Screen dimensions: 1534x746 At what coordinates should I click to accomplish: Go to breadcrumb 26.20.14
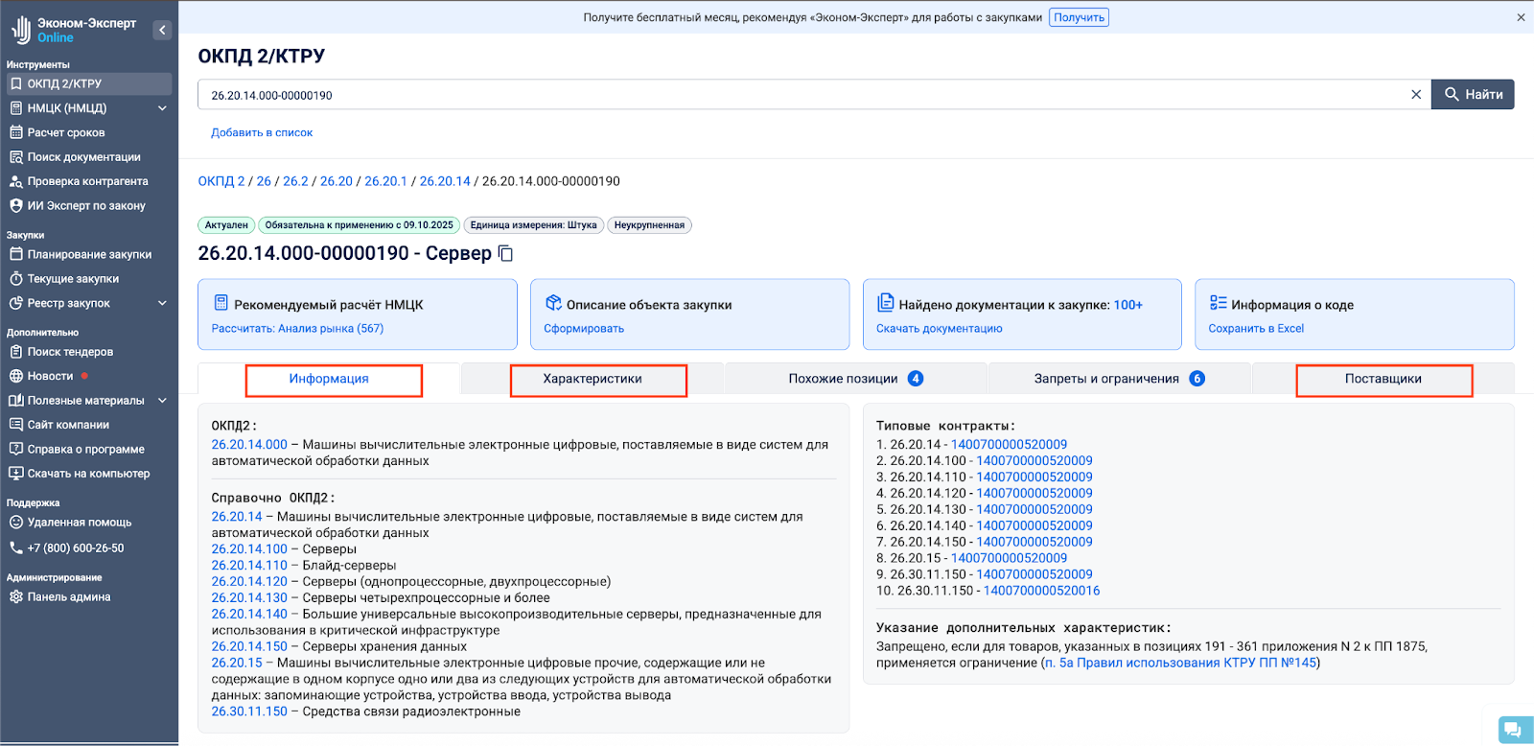tap(445, 181)
